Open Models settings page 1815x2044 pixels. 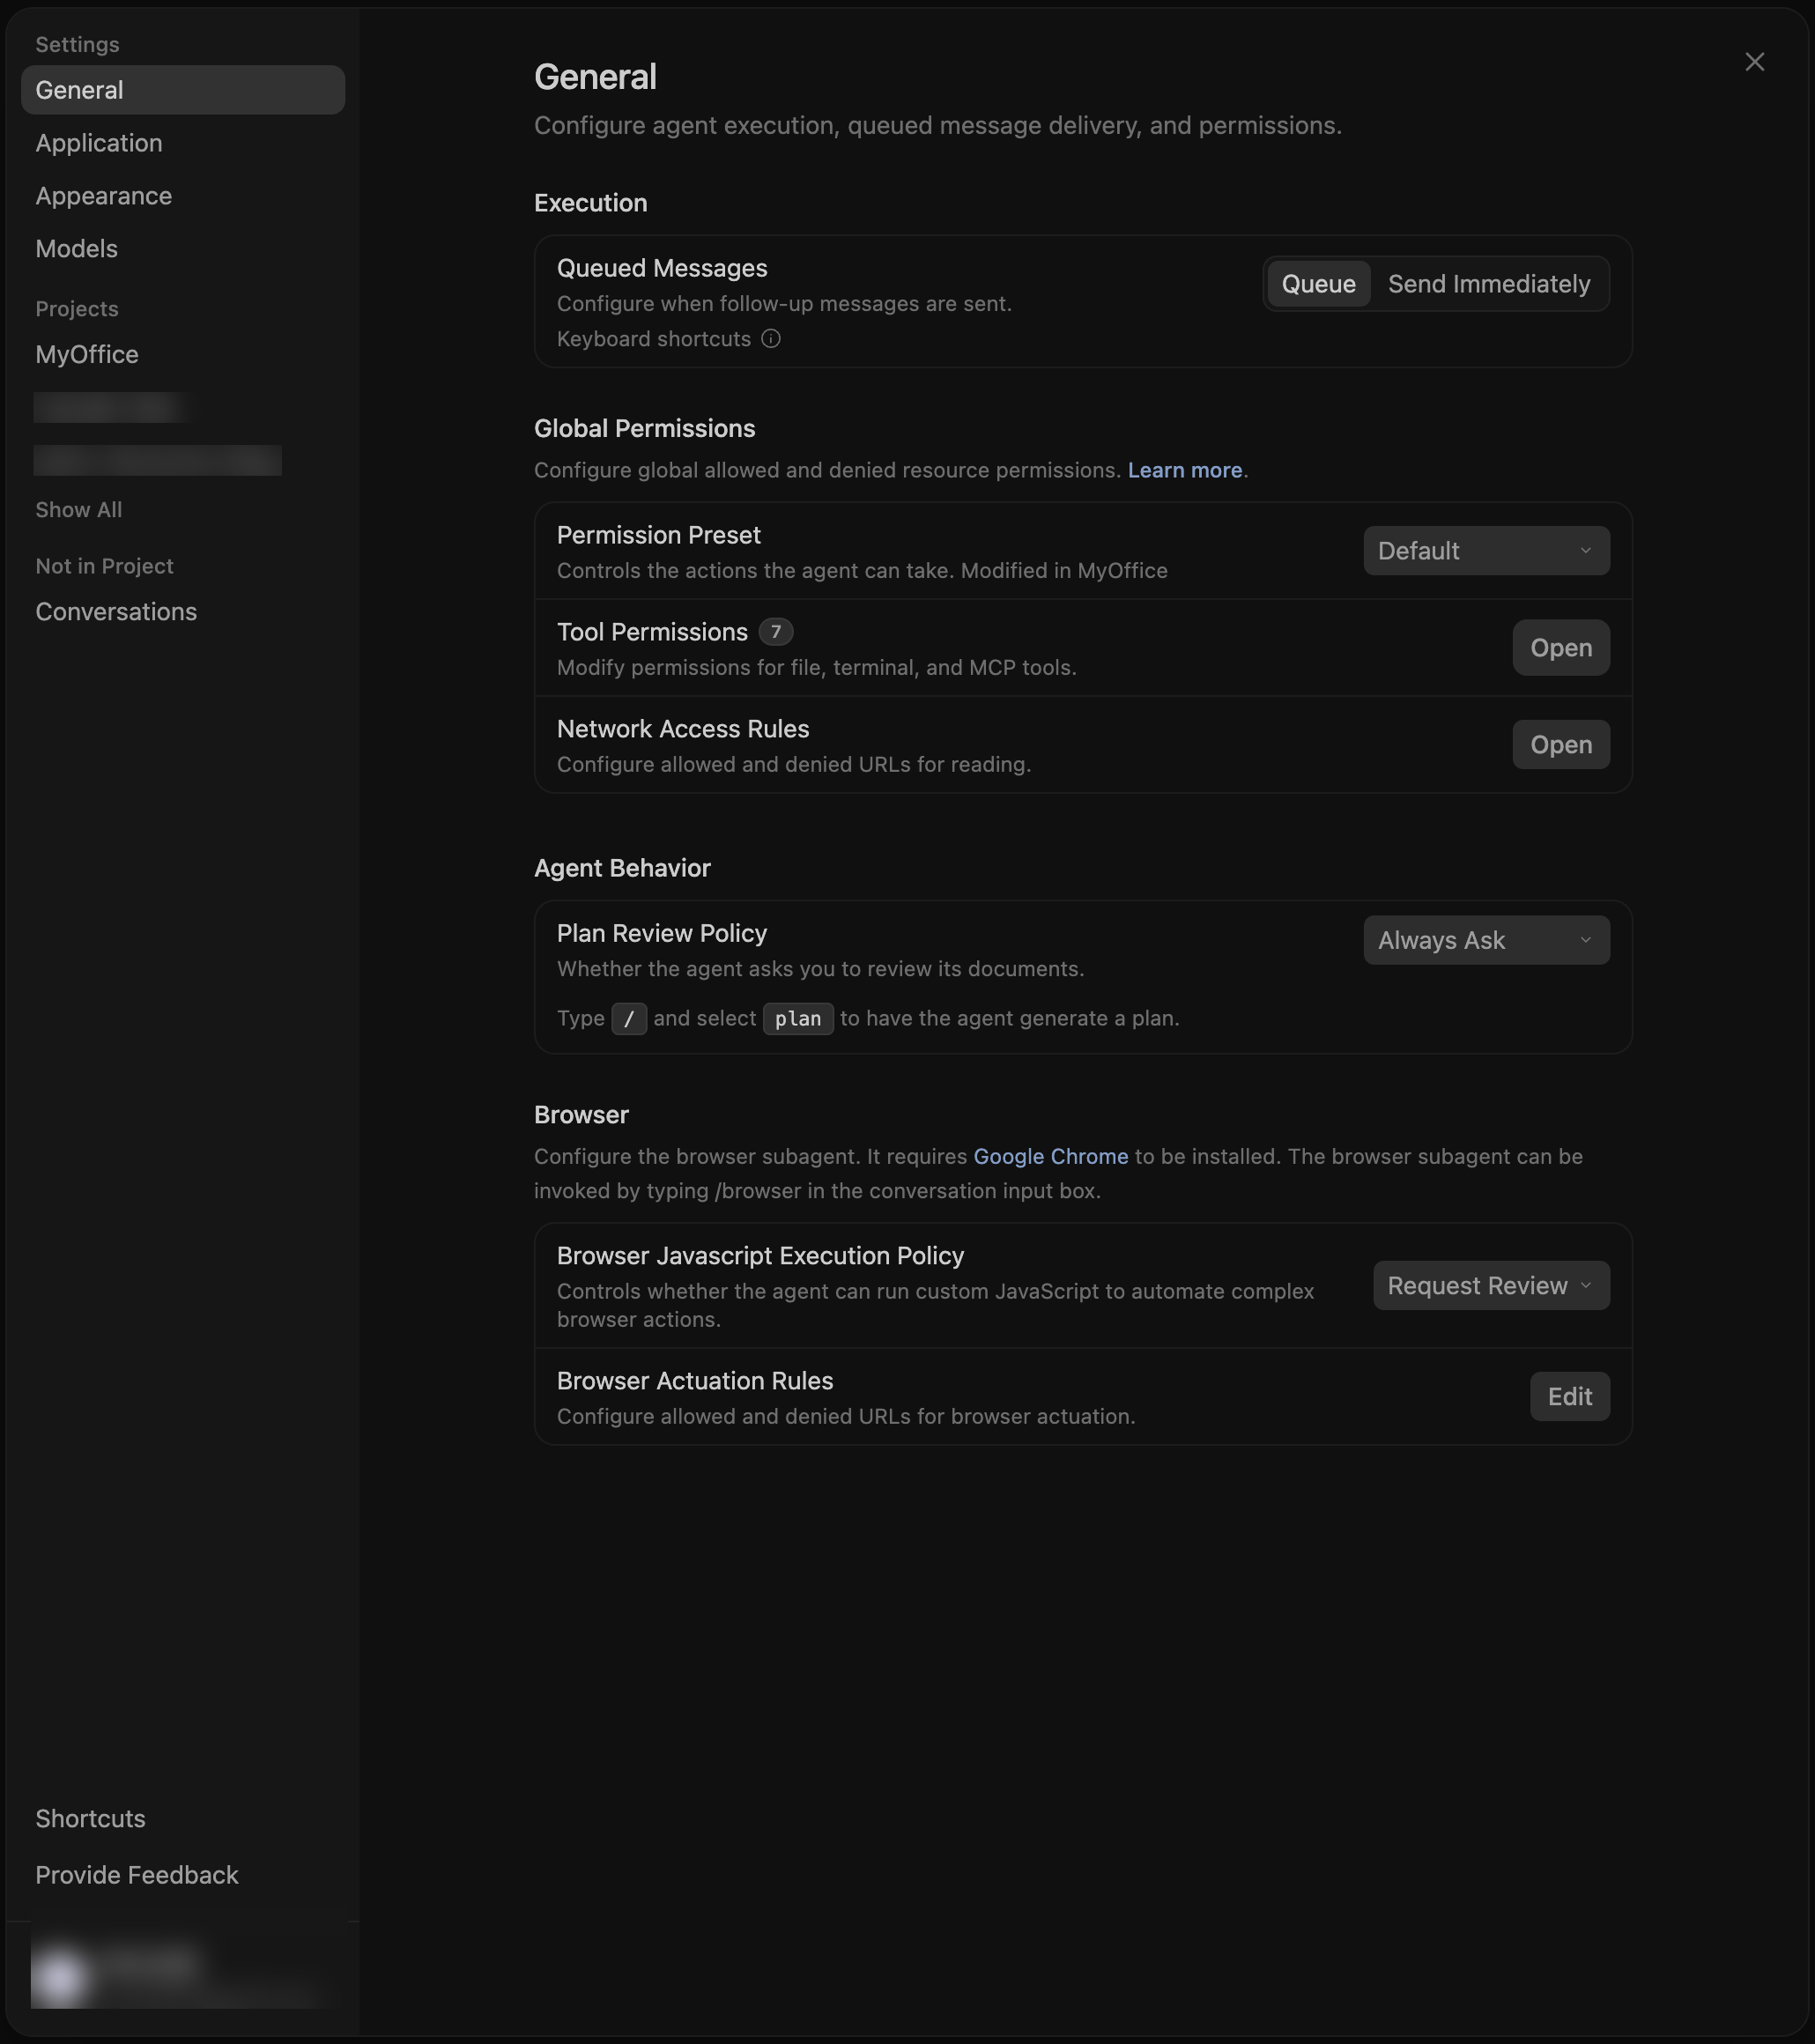tap(77, 249)
